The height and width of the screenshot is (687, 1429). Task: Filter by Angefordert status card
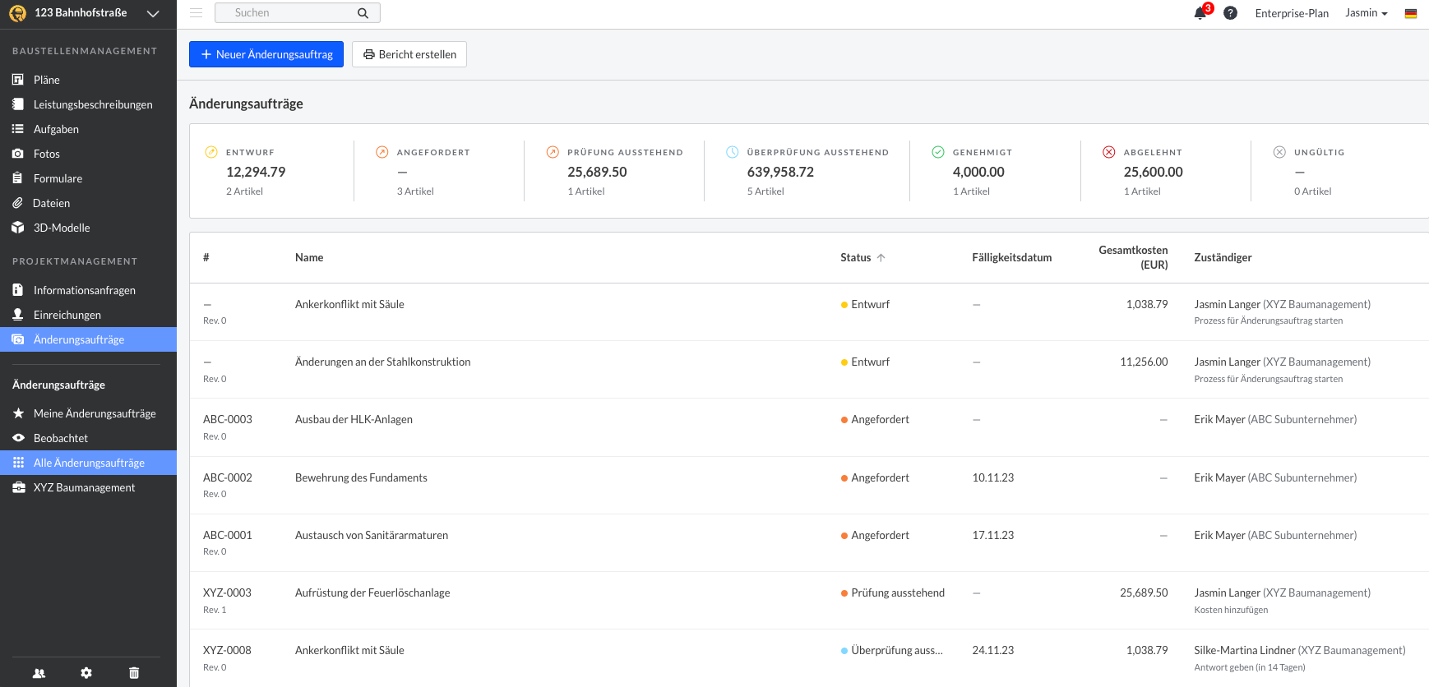(x=439, y=171)
